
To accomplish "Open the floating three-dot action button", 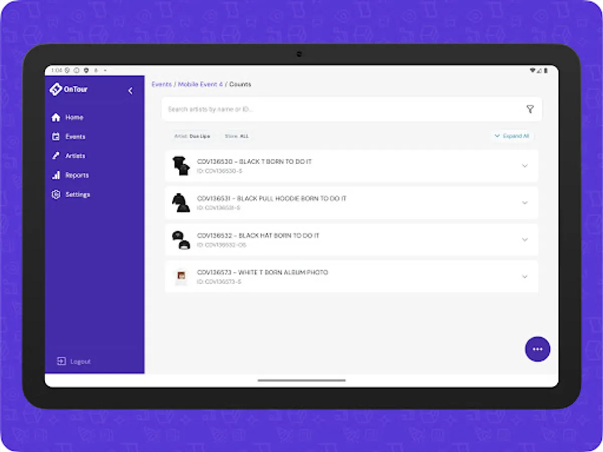I will [x=537, y=349].
